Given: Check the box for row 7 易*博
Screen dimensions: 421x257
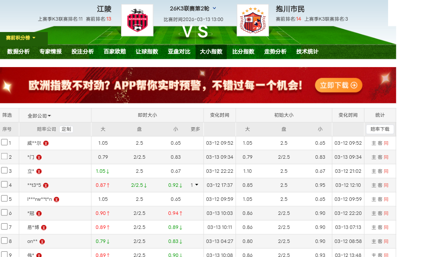Looking at the screenshot, I should click(x=4, y=227).
